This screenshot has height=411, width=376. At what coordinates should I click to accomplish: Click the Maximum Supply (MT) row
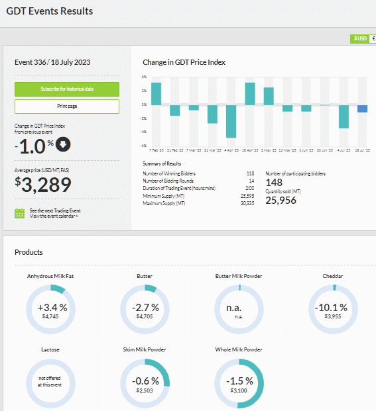[x=198, y=203]
